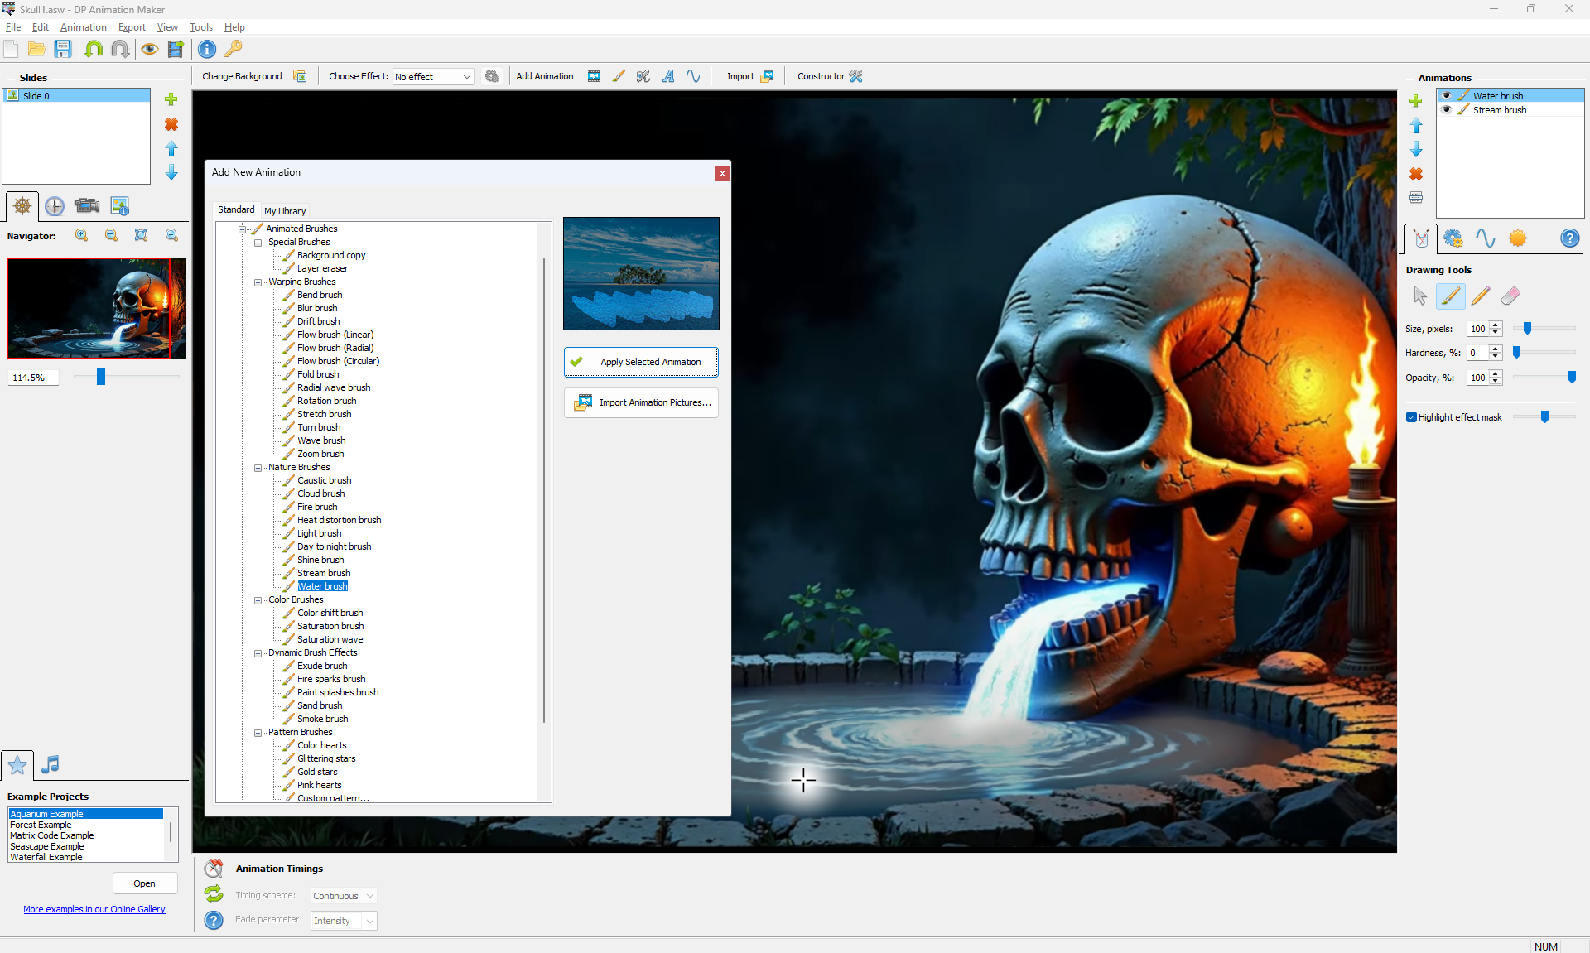Image resolution: width=1590 pixels, height=953 pixels.
Task: Switch to the My Library tab
Action: pyautogui.click(x=285, y=211)
